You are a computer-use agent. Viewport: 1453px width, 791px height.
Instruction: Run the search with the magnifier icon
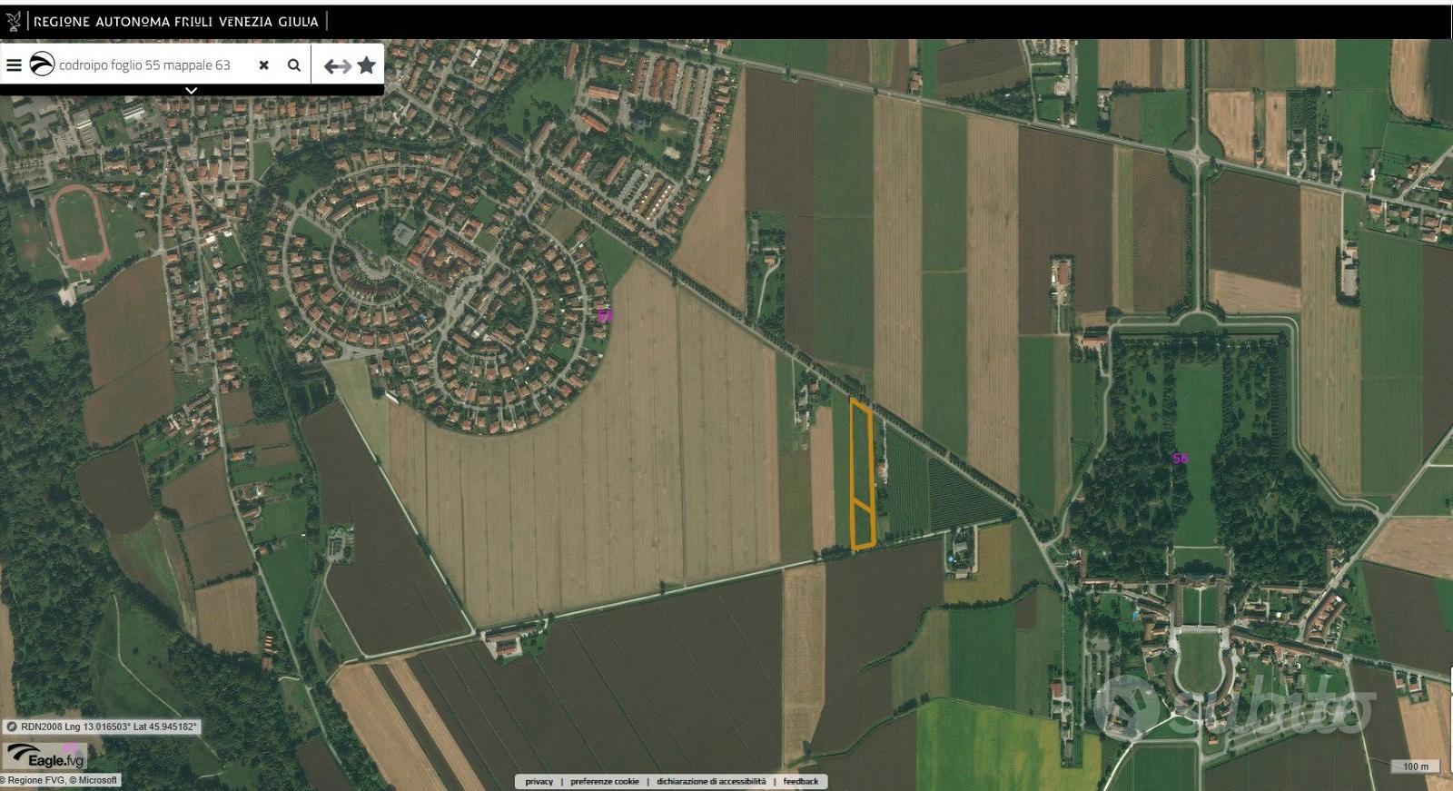click(x=294, y=65)
